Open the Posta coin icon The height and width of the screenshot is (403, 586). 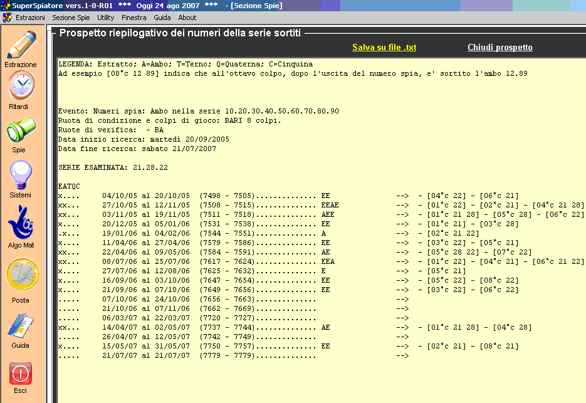coord(23,274)
